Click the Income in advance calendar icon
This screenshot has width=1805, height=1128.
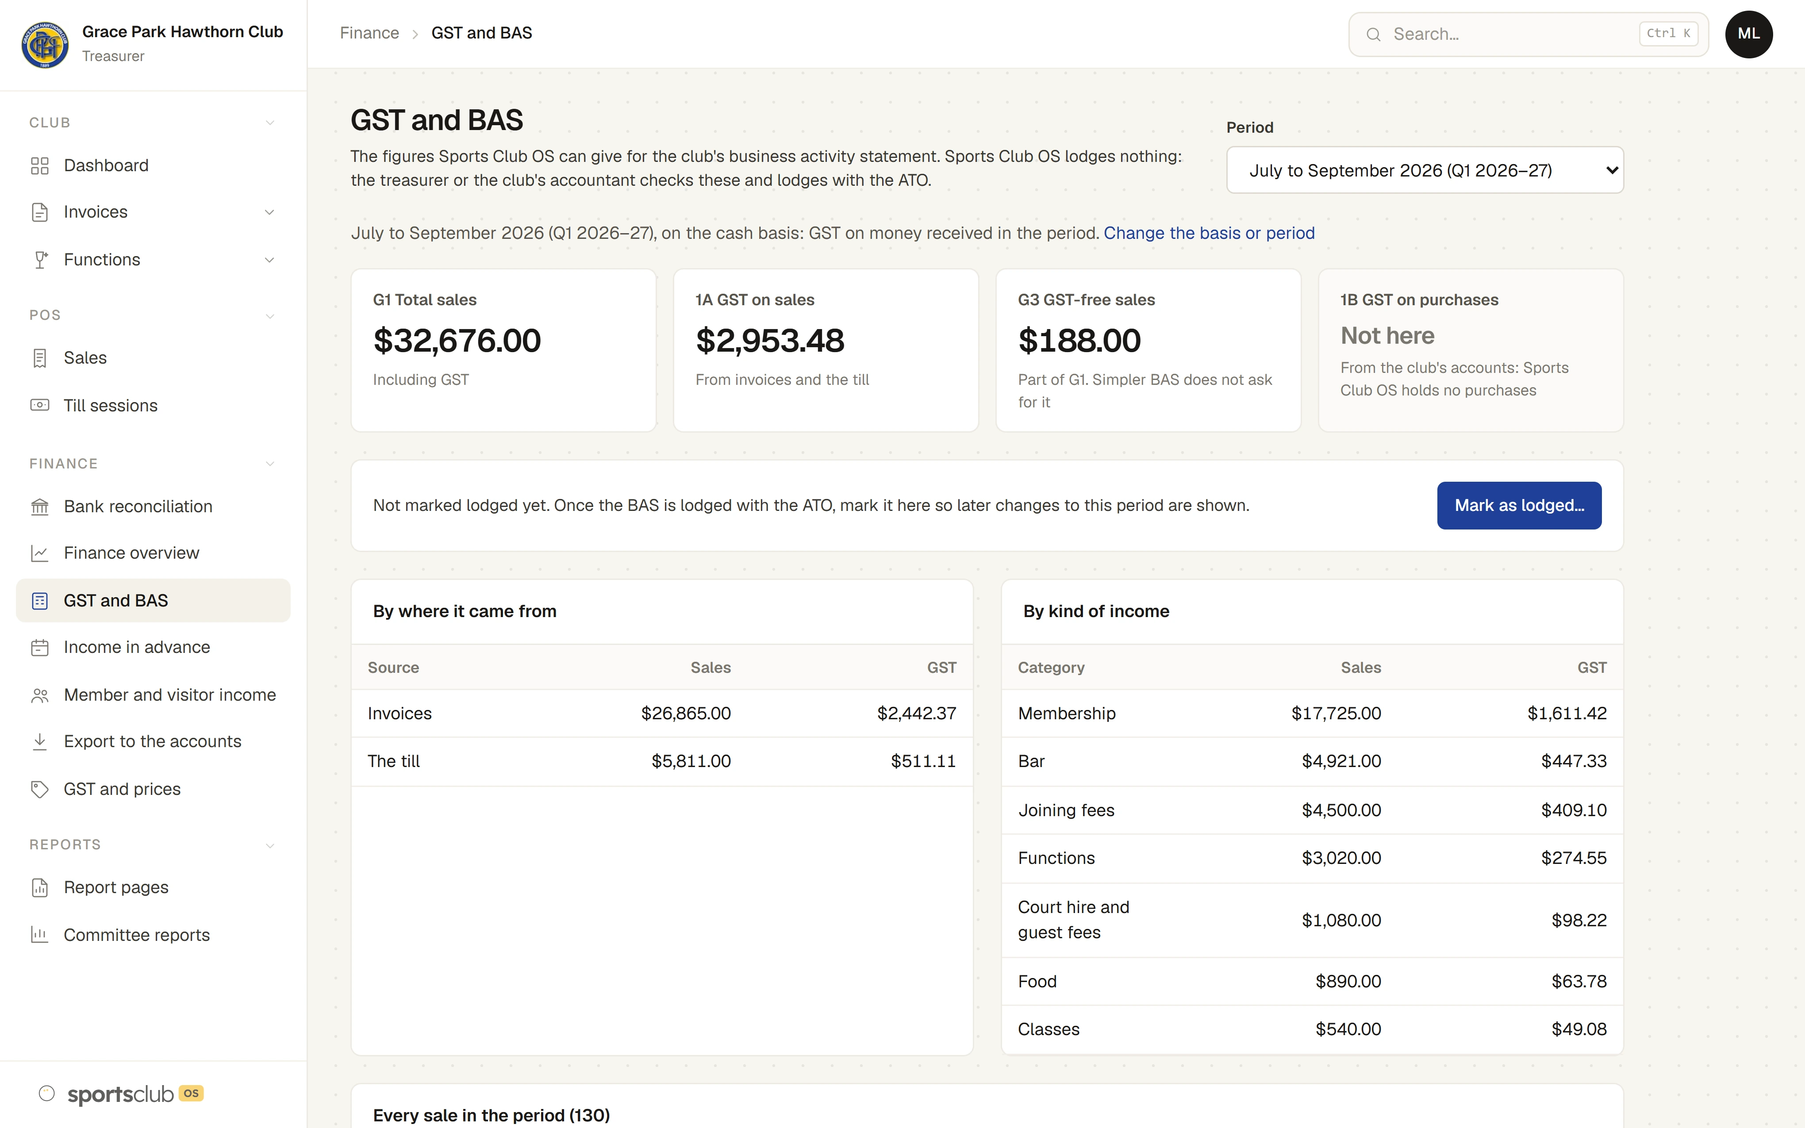point(39,648)
